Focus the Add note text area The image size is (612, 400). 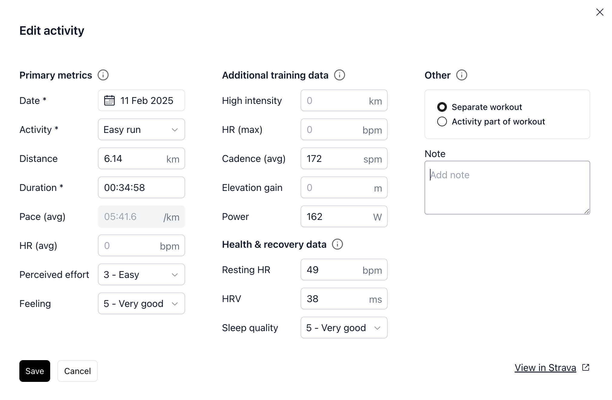coord(507,188)
